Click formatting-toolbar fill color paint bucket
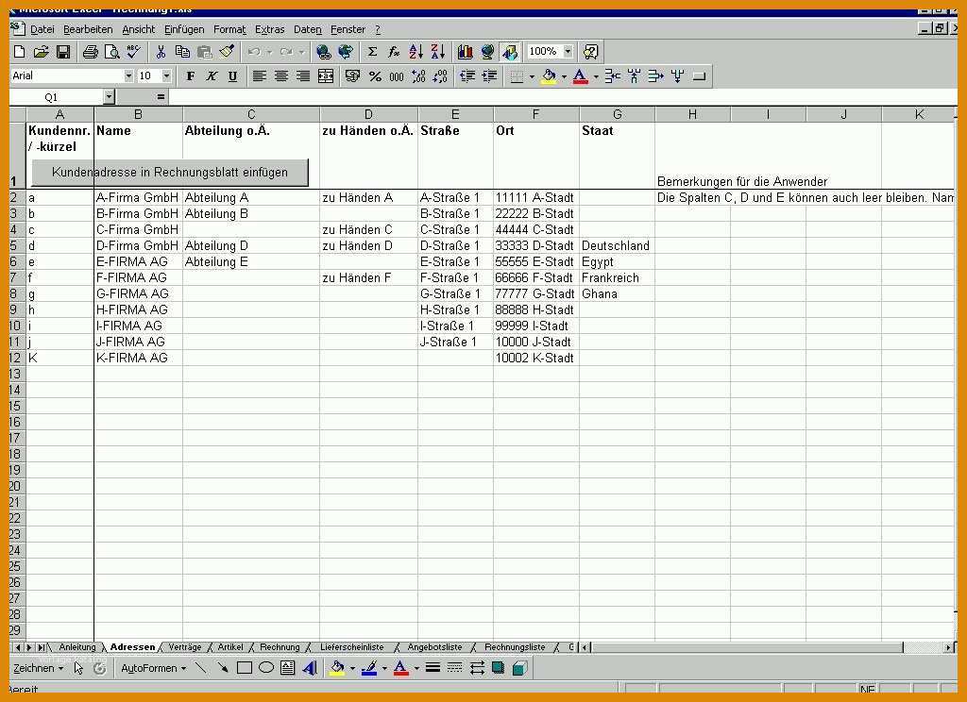967x702 pixels. 549,76
